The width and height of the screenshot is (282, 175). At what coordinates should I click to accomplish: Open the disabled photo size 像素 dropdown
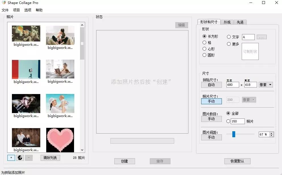coord(249,100)
